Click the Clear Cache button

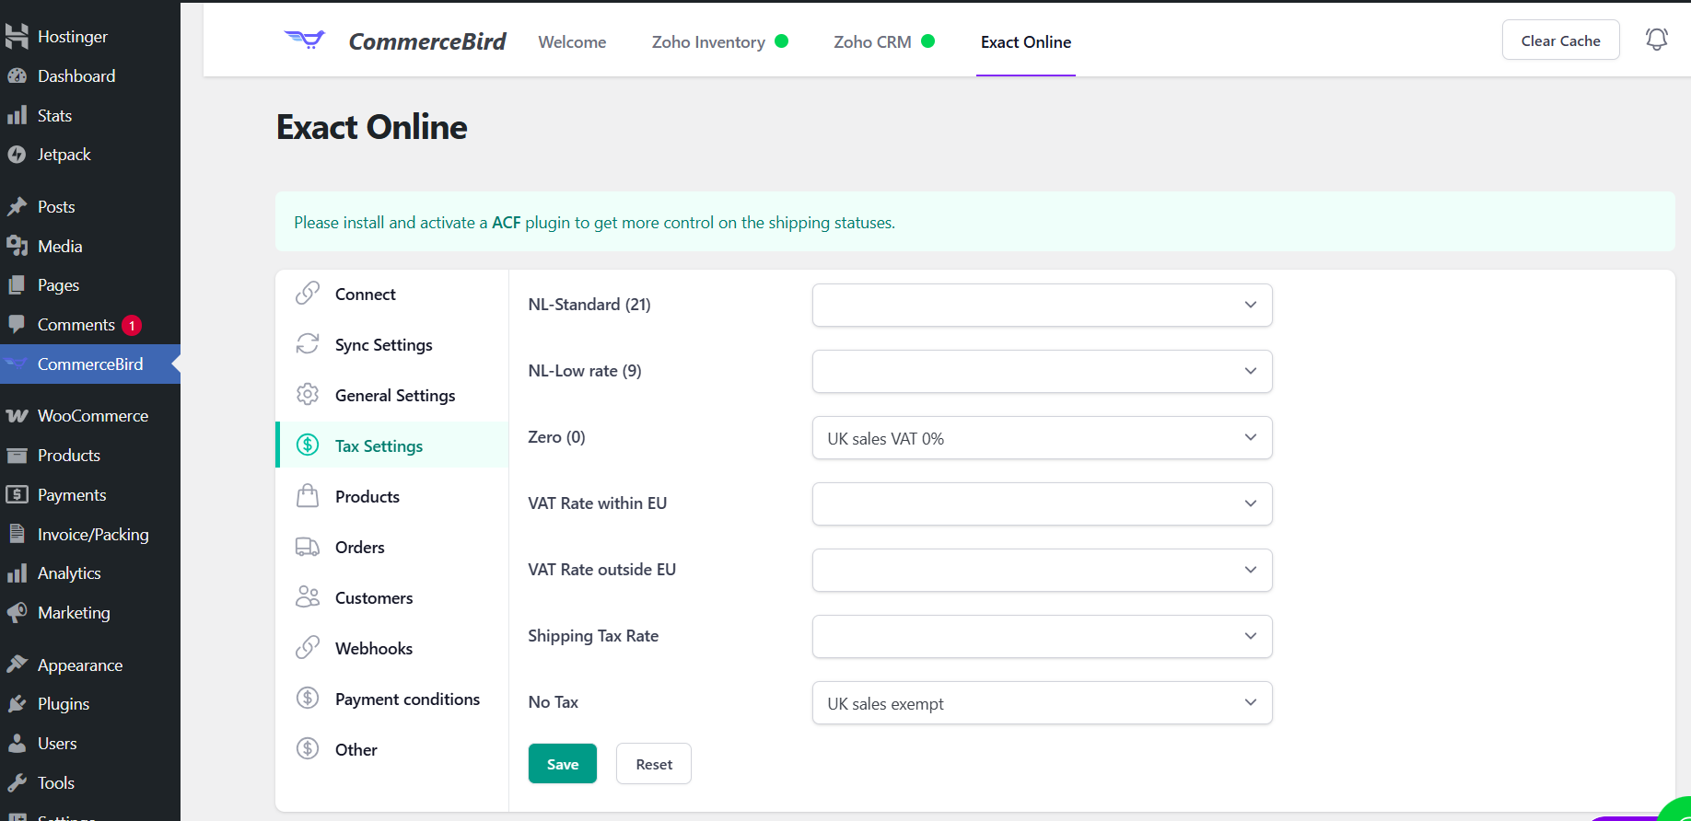pos(1560,40)
